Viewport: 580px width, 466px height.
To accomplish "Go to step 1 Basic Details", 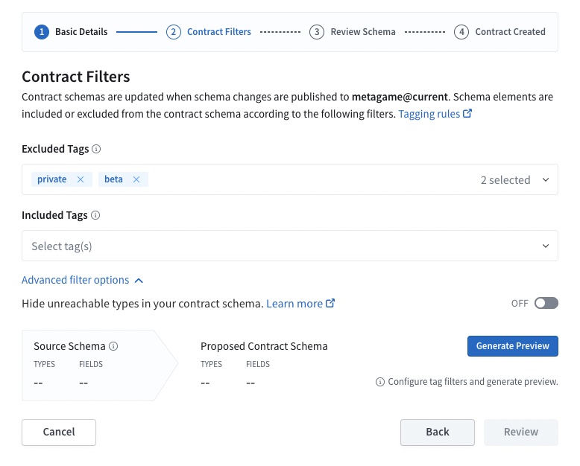I will pyautogui.click(x=71, y=32).
